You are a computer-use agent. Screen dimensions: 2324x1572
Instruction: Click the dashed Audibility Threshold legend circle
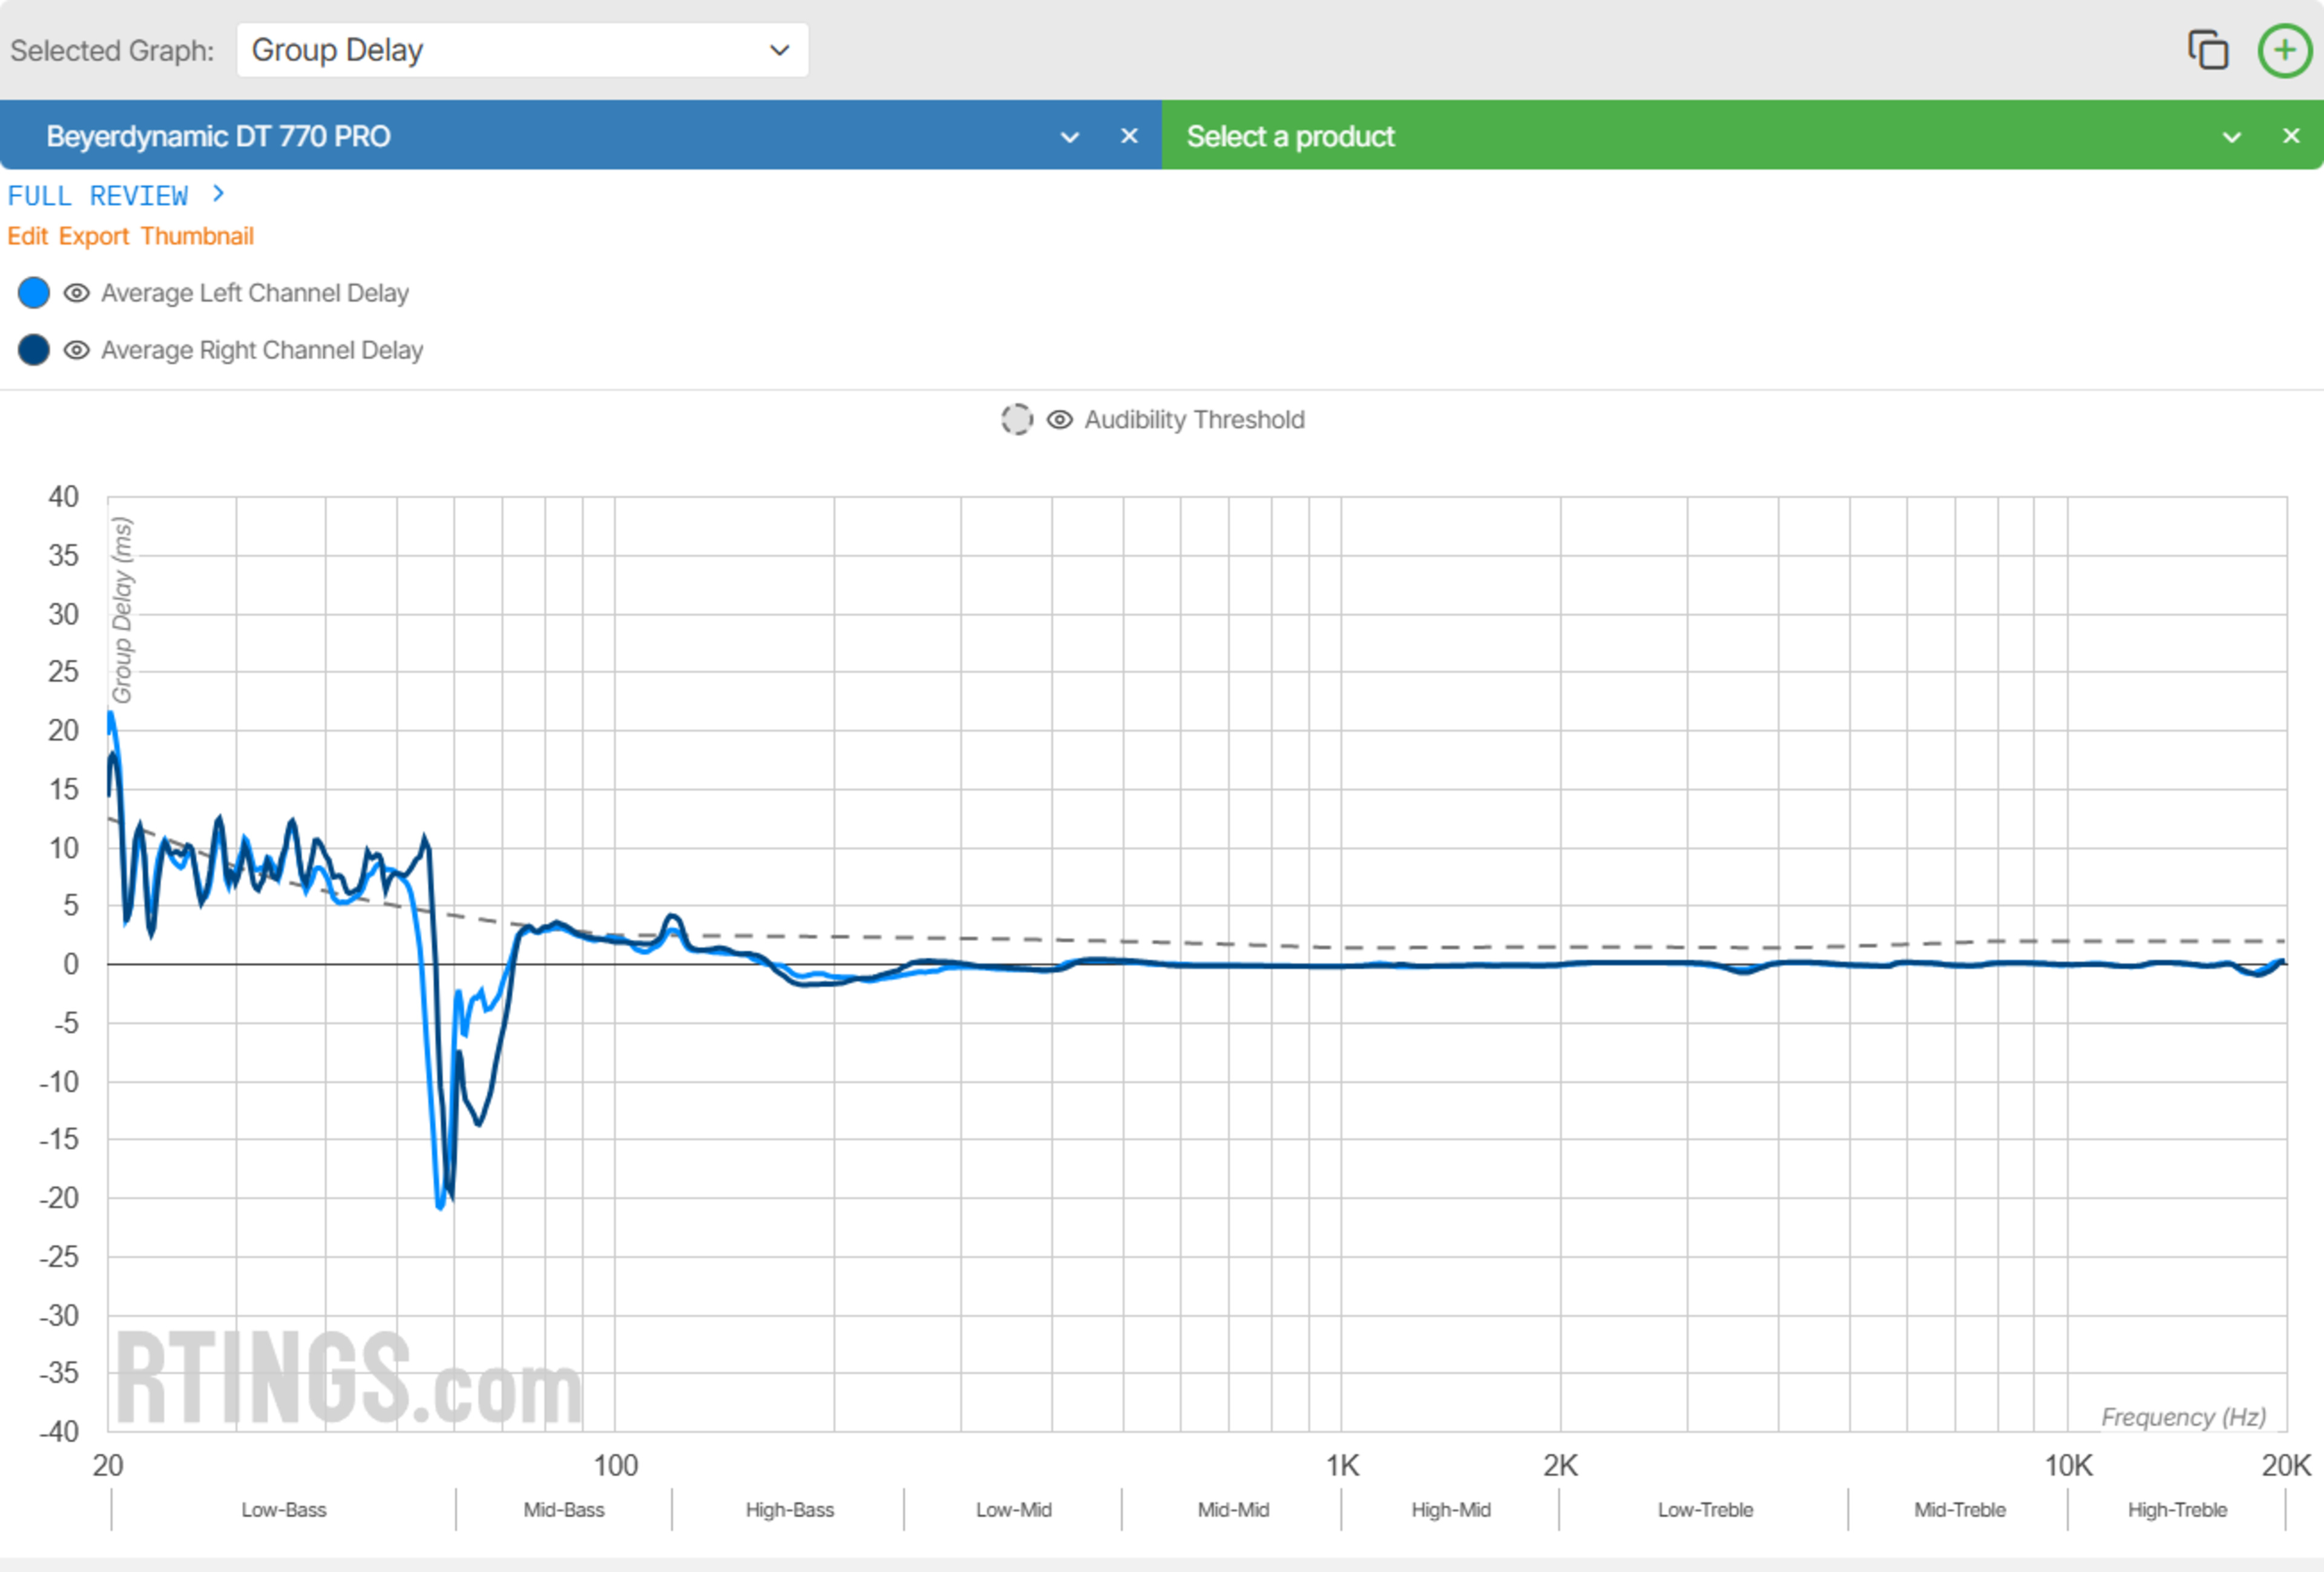(1017, 420)
